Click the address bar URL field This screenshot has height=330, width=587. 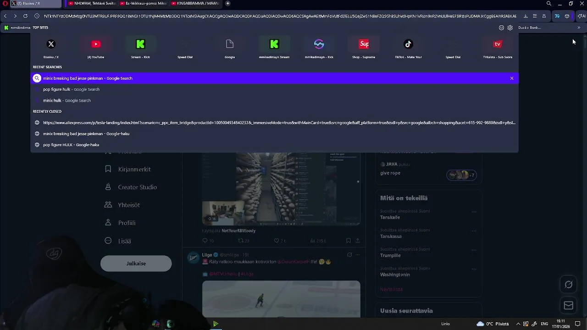[280, 16]
